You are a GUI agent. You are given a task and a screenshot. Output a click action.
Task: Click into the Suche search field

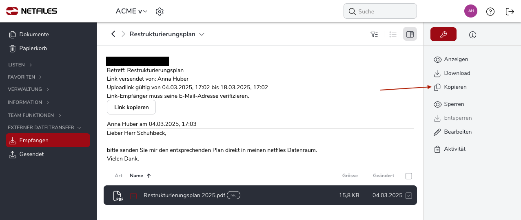pos(380,11)
